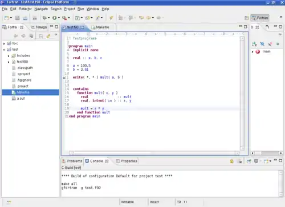The width and height of the screenshot is (285, 207).
Task: Select the .cproject file in tree
Action: pyautogui.click(x=23, y=74)
